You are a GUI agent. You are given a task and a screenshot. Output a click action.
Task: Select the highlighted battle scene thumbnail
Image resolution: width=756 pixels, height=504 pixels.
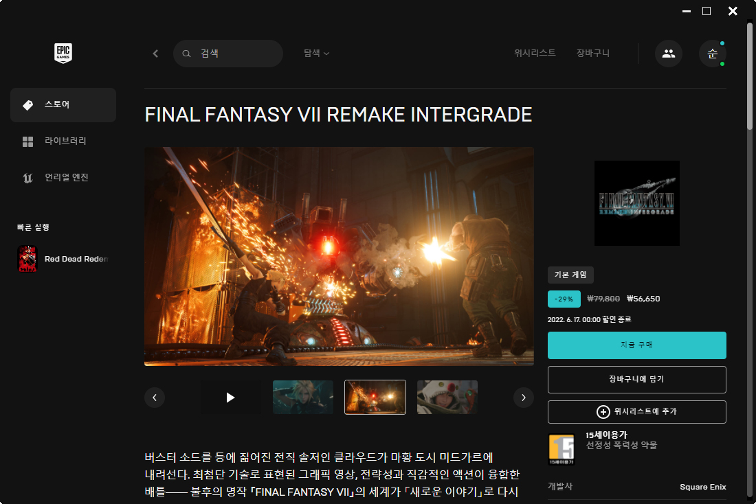375,398
